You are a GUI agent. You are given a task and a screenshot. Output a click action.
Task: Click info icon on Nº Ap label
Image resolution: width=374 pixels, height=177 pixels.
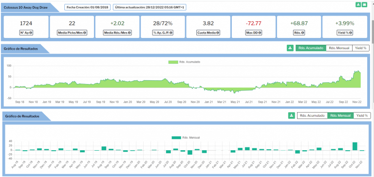tap(31, 33)
